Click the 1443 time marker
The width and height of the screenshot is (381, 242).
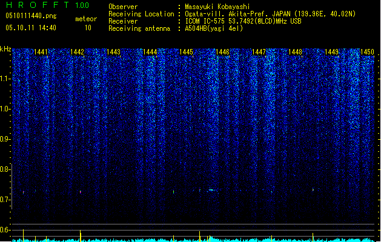coord(113,52)
